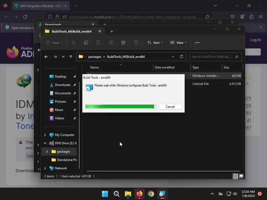The image size is (267, 200).
Task: Sort files by Date modified column
Action: tap(165, 67)
